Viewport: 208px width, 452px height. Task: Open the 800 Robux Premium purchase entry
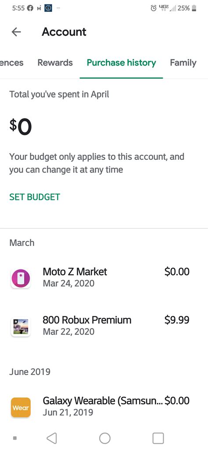coord(104,326)
